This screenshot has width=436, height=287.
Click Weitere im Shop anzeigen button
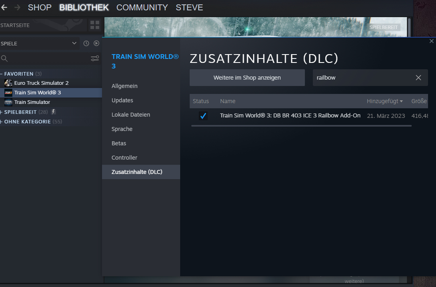pos(247,78)
